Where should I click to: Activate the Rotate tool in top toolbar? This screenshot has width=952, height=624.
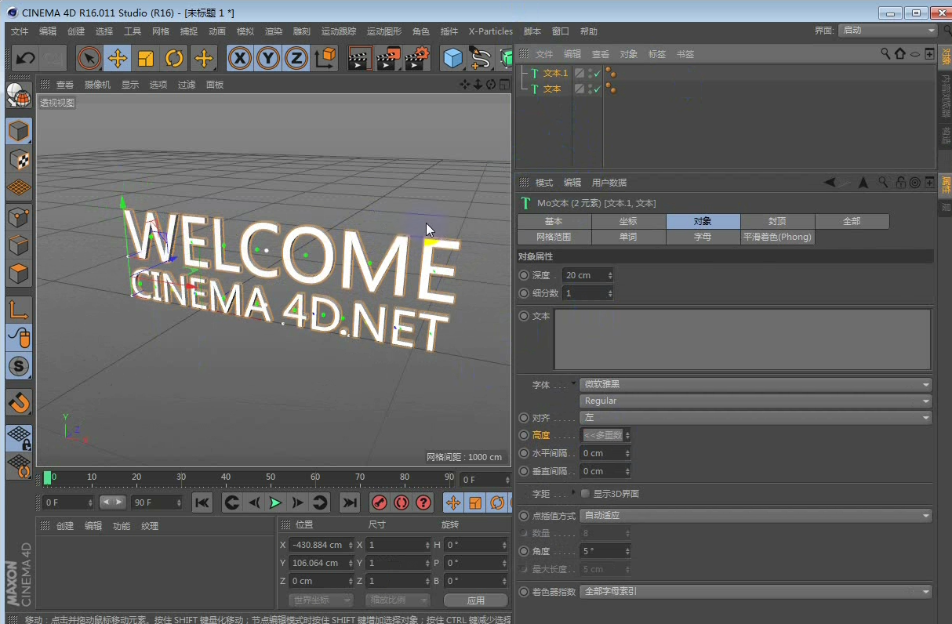click(x=174, y=58)
